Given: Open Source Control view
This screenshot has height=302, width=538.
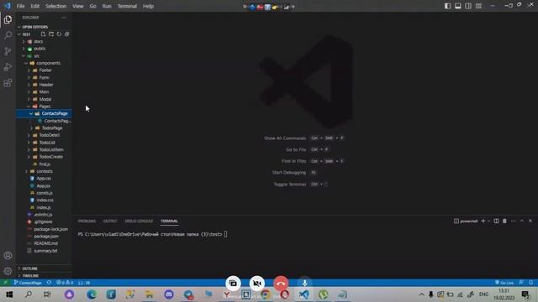Looking at the screenshot, I should tap(8, 51).
